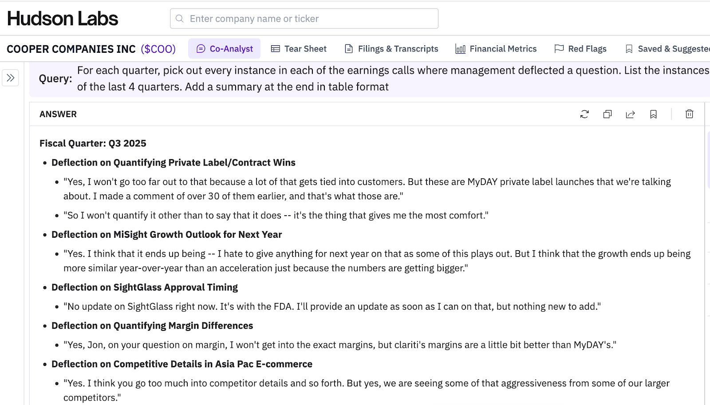Click the Red Flags flag icon
710x405 pixels.
559,49
